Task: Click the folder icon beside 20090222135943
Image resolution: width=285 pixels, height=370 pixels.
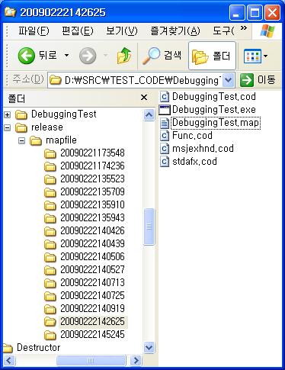Action: point(50,218)
